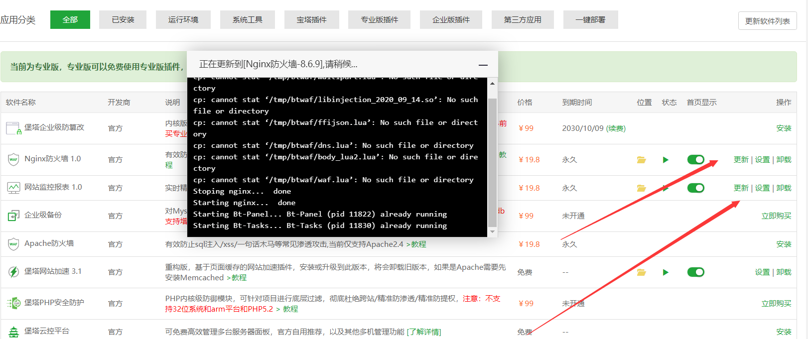Click the 2030/10/09 expiry date

tap(582, 128)
